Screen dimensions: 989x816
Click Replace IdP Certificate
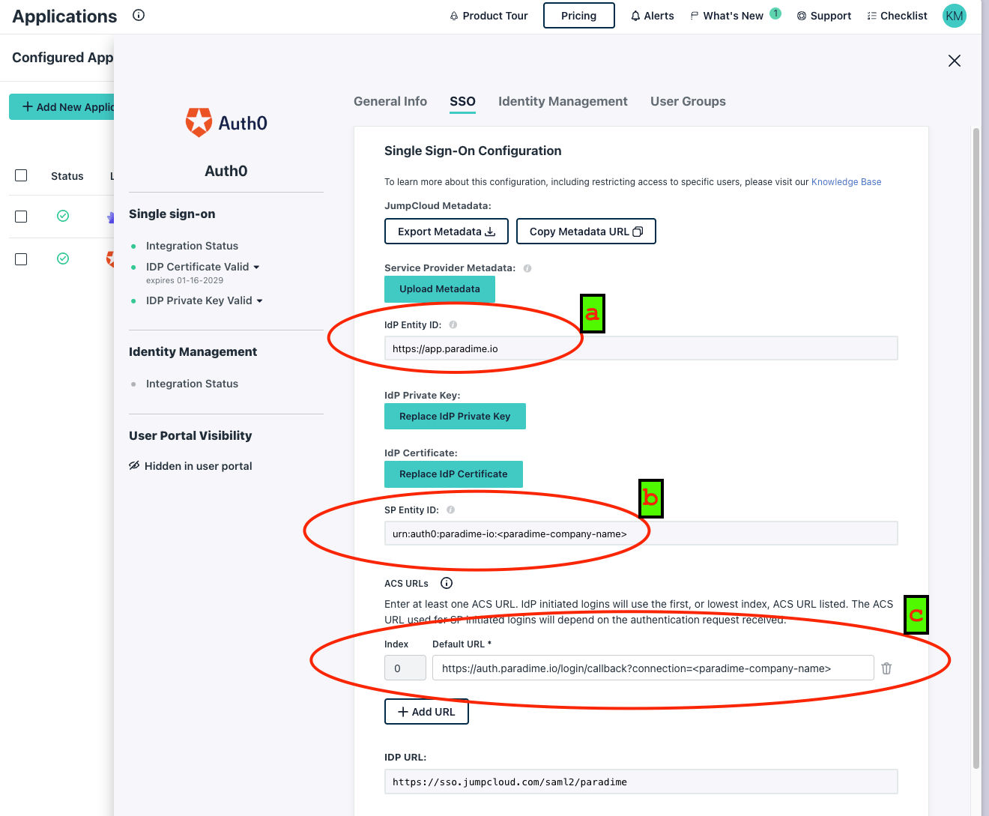(453, 474)
